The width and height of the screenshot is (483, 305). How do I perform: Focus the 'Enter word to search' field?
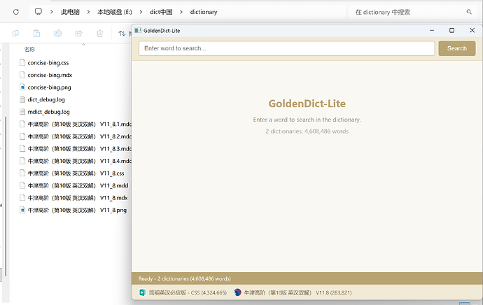coord(286,48)
